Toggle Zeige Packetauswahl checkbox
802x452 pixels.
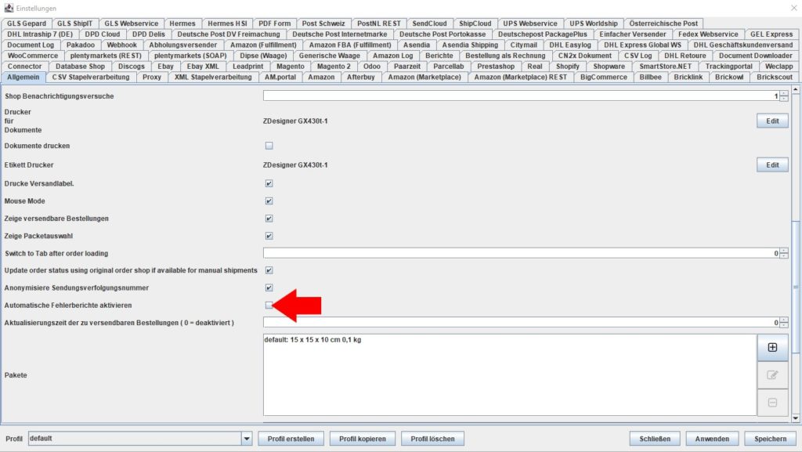269,236
